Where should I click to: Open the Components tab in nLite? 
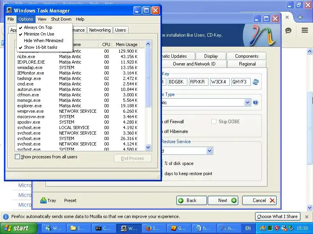pos(246,56)
